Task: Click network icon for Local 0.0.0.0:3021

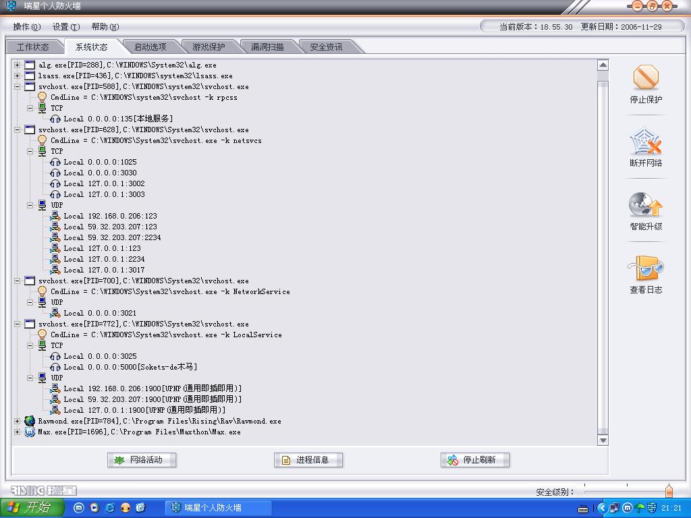Action: (55, 313)
